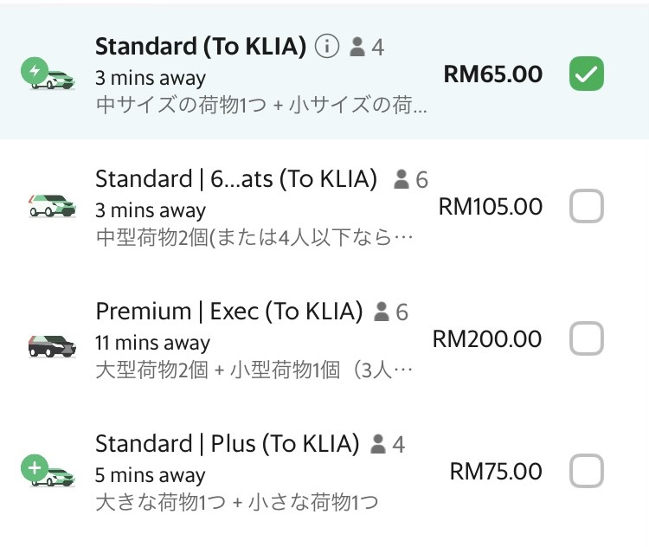Expand truncated luggage text under Premium Exec
This screenshot has width=649, height=547.
tap(254, 370)
